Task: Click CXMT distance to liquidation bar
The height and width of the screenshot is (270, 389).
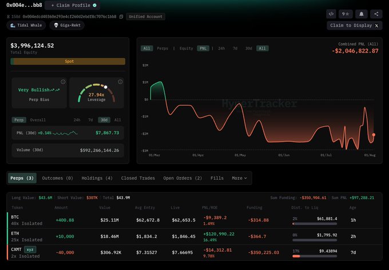Action: (x=315, y=256)
